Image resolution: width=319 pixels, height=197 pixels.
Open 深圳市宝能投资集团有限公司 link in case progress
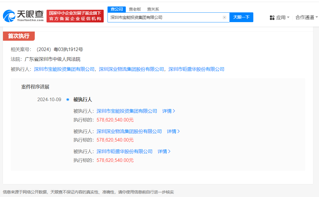click(127, 111)
